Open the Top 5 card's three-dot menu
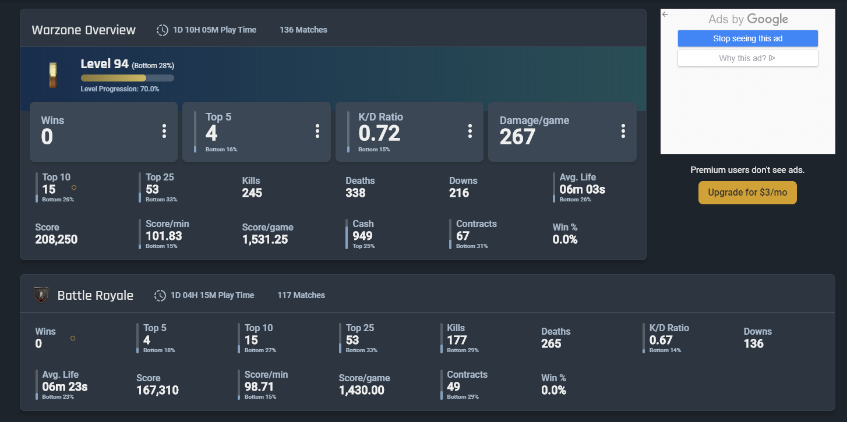The image size is (847, 422). point(317,131)
